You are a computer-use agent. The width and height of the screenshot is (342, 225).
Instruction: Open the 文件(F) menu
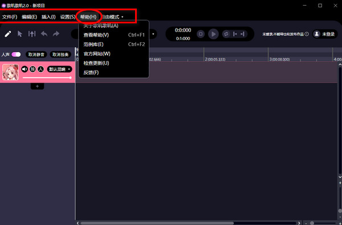(x=10, y=17)
